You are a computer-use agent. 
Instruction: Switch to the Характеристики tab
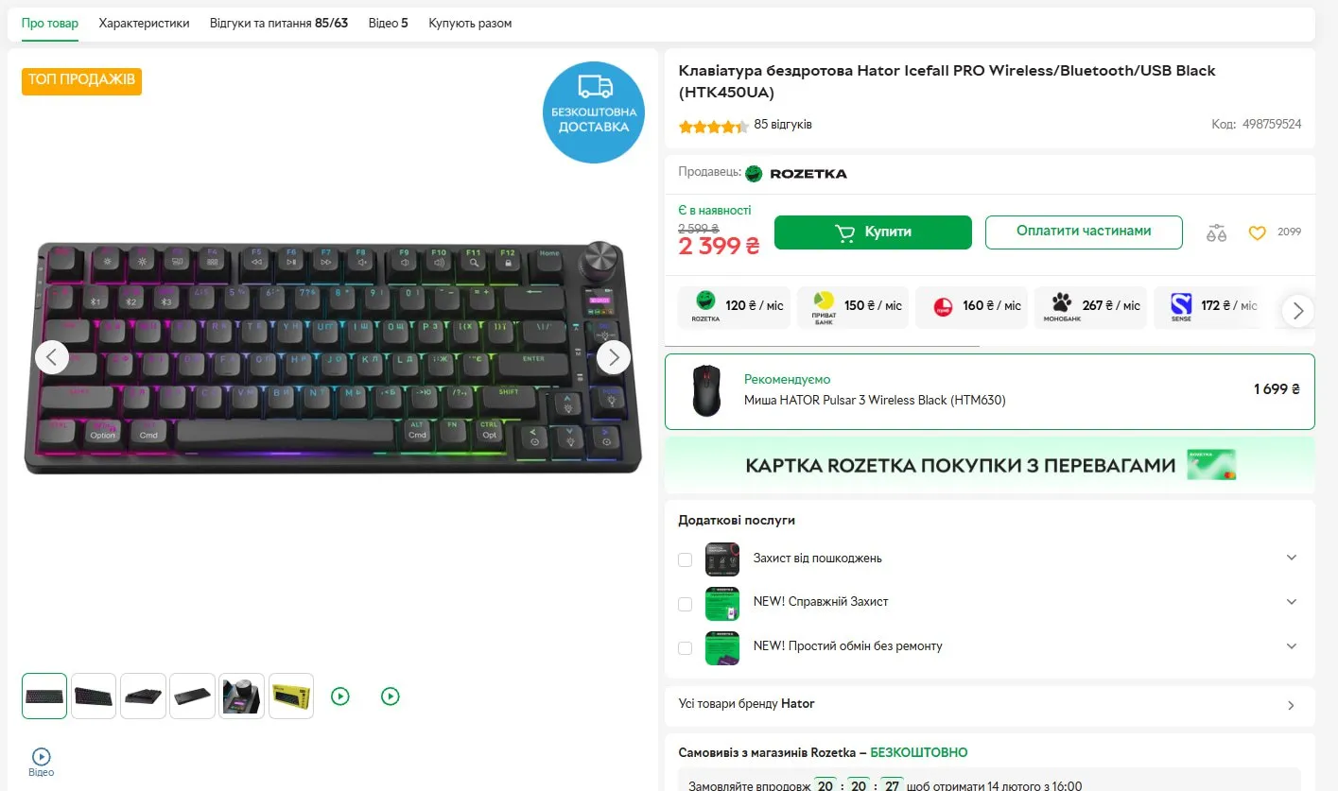pyautogui.click(x=144, y=23)
